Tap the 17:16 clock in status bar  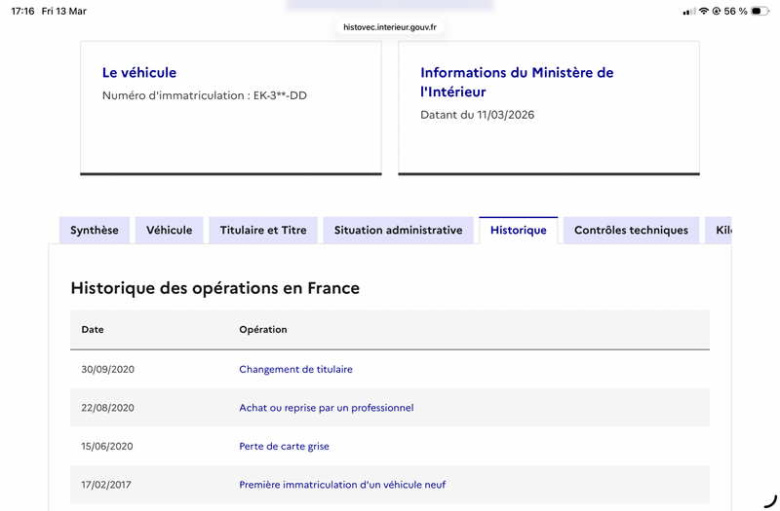[x=22, y=11]
